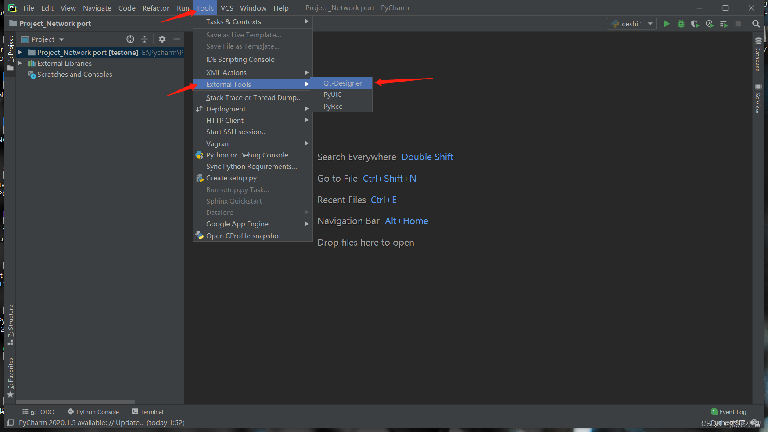768x432 pixels.
Task: Open the ceshi 1 run configuration dropdown
Action: tap(632, 24)
